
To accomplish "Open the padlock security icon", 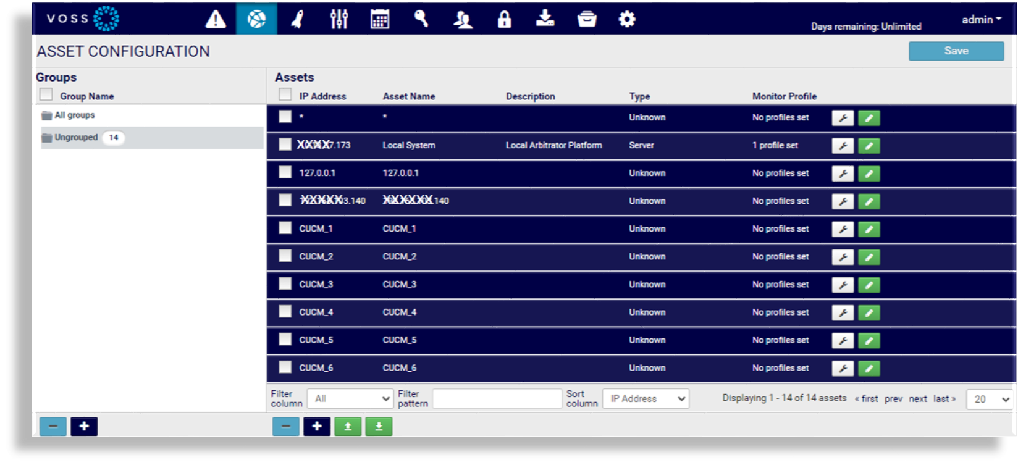I will tap(504, 19).
